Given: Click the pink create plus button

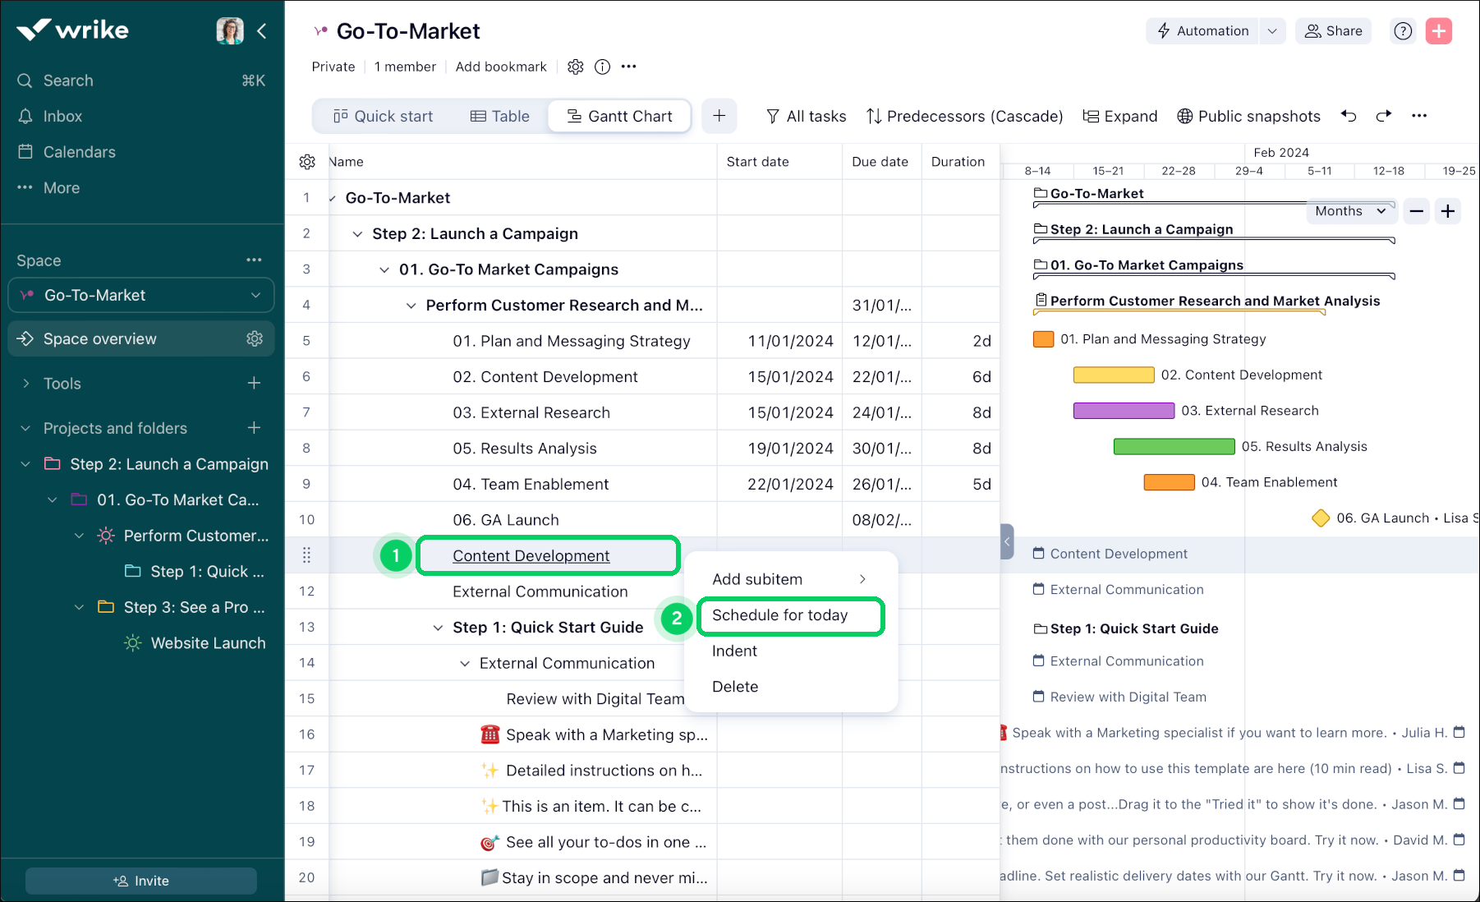Looking at the screenshot, I should (x=1438, y=31).
